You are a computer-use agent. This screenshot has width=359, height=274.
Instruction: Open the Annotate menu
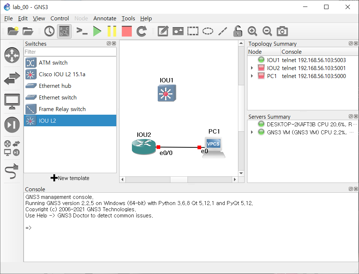[x=105, y=18]
